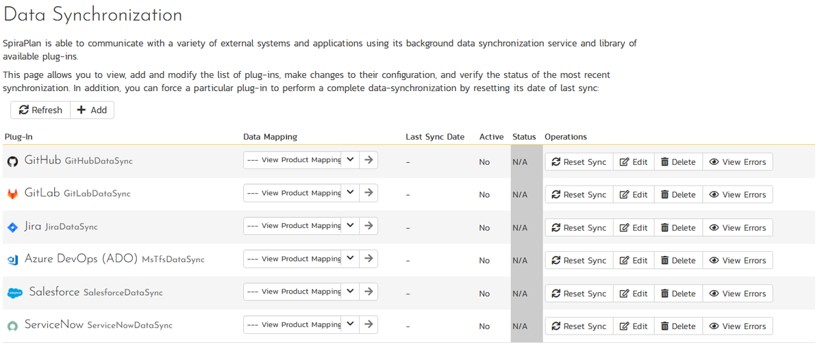Click the Plug-In column header
The image size is (822, 347).
click(18, 137)
